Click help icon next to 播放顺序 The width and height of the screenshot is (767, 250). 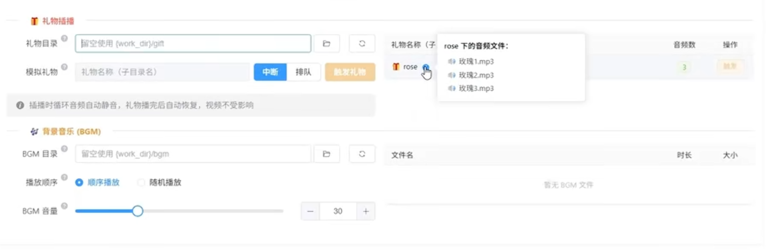click(x=64, y=177)
